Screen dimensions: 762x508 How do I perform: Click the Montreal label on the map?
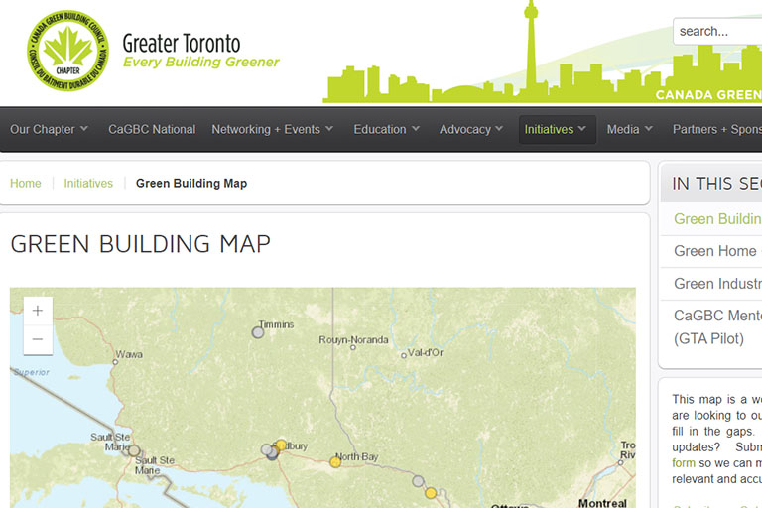point(602,503)
